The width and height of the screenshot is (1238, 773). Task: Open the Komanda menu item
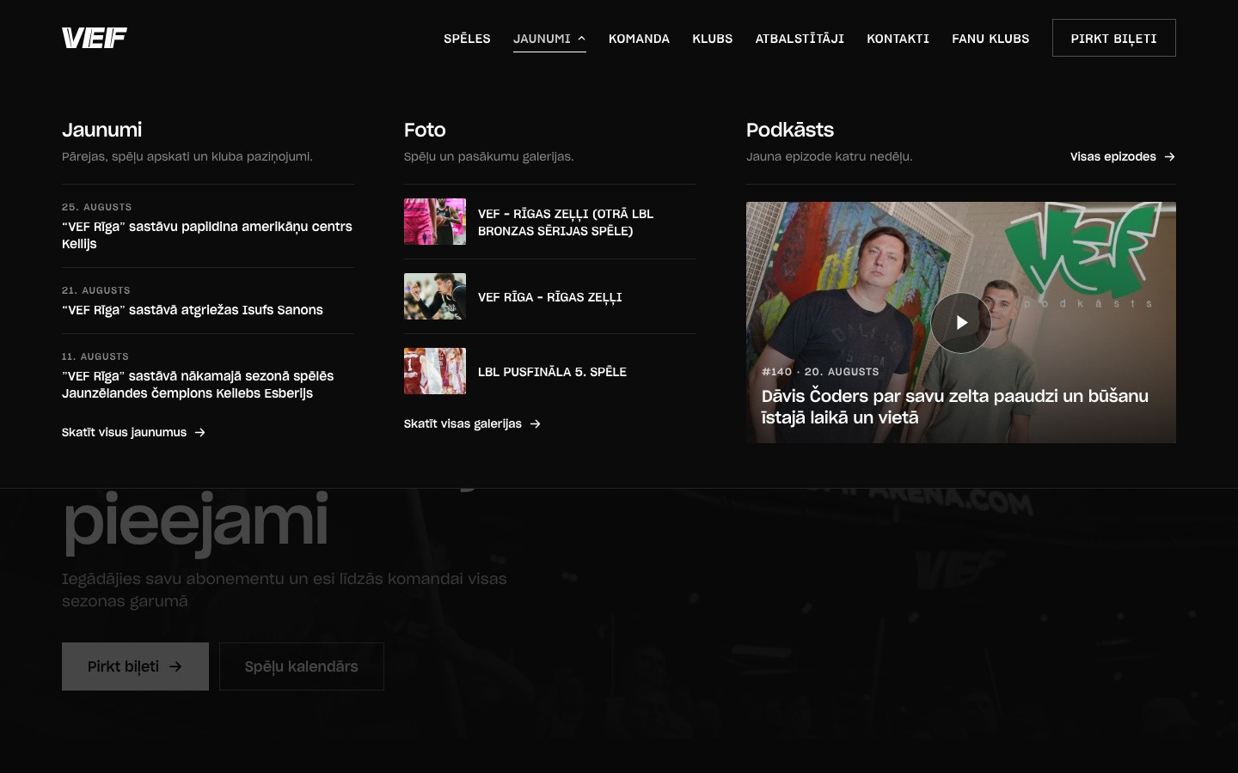tap(639, 39)
